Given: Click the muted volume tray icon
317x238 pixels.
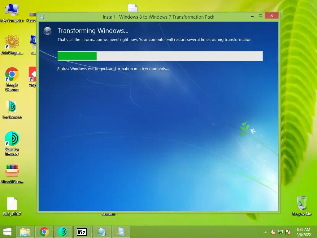Looking at the screenshot, I should click(x=273, y=232).
